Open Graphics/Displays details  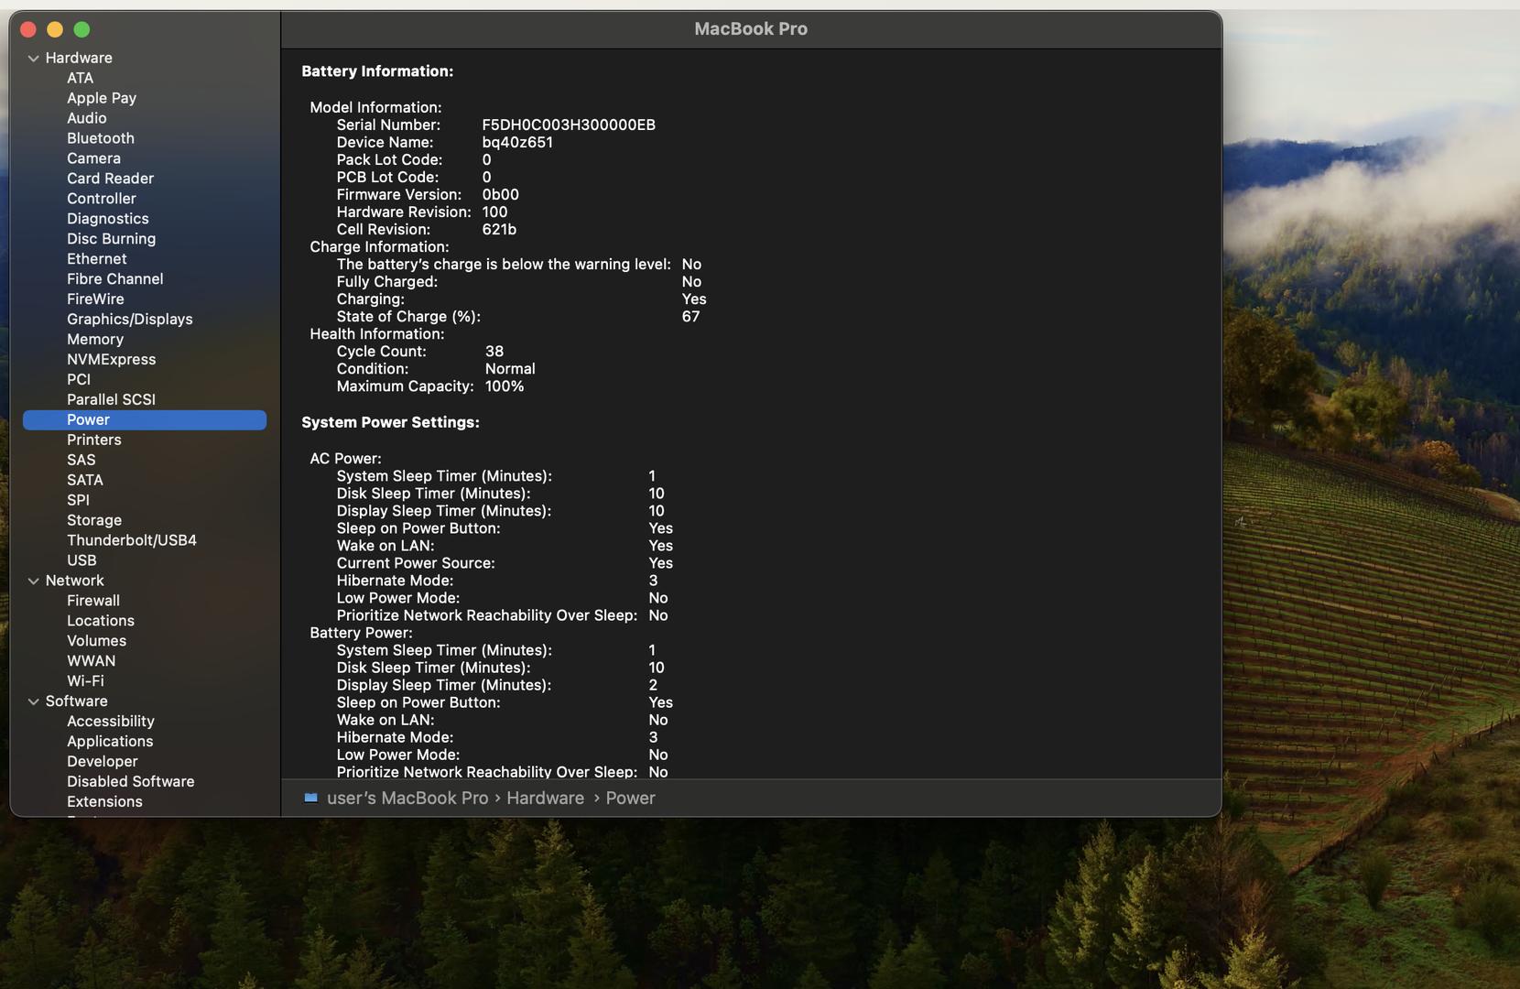point(130,320)
